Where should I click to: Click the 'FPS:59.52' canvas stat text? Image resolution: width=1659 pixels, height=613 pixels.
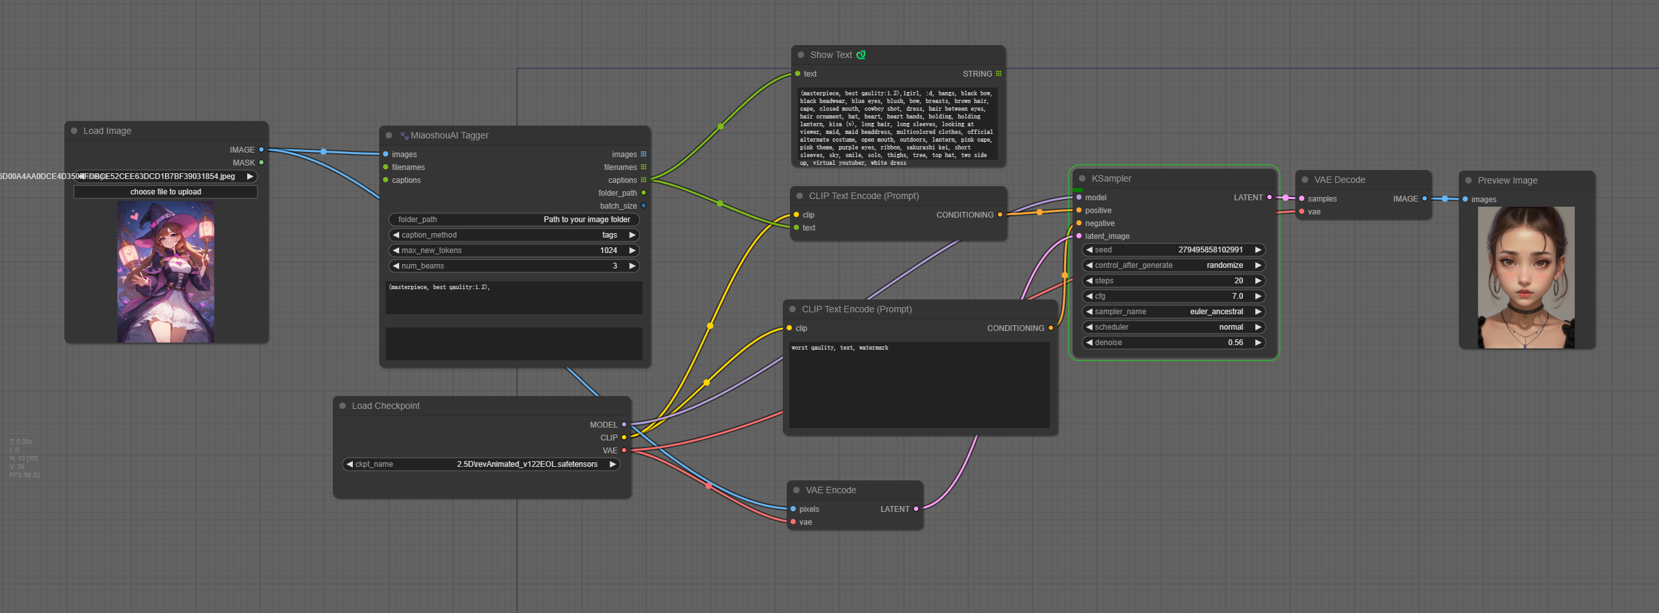[x=24, y=475]
